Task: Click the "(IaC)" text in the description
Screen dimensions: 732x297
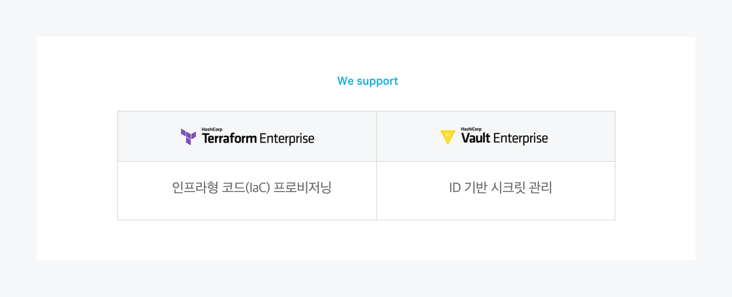Action: click(x=258, y=187)
